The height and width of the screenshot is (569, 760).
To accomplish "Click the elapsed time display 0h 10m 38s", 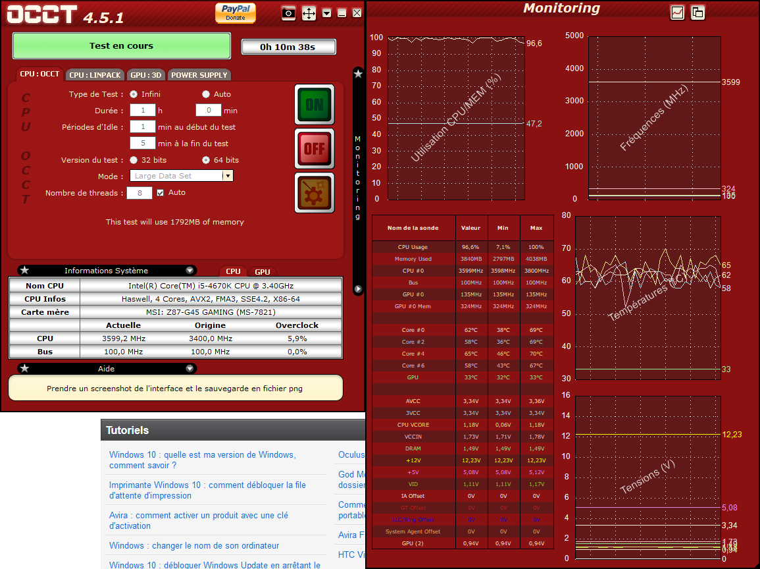I will click(x=288, y=47).
